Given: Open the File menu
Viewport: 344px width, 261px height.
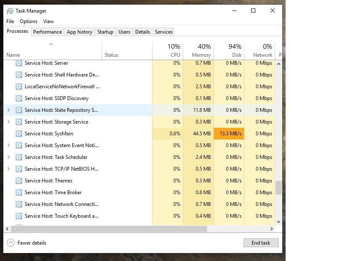Looking at the screenshot, I should pyautogui.click(x=10, y=21).
